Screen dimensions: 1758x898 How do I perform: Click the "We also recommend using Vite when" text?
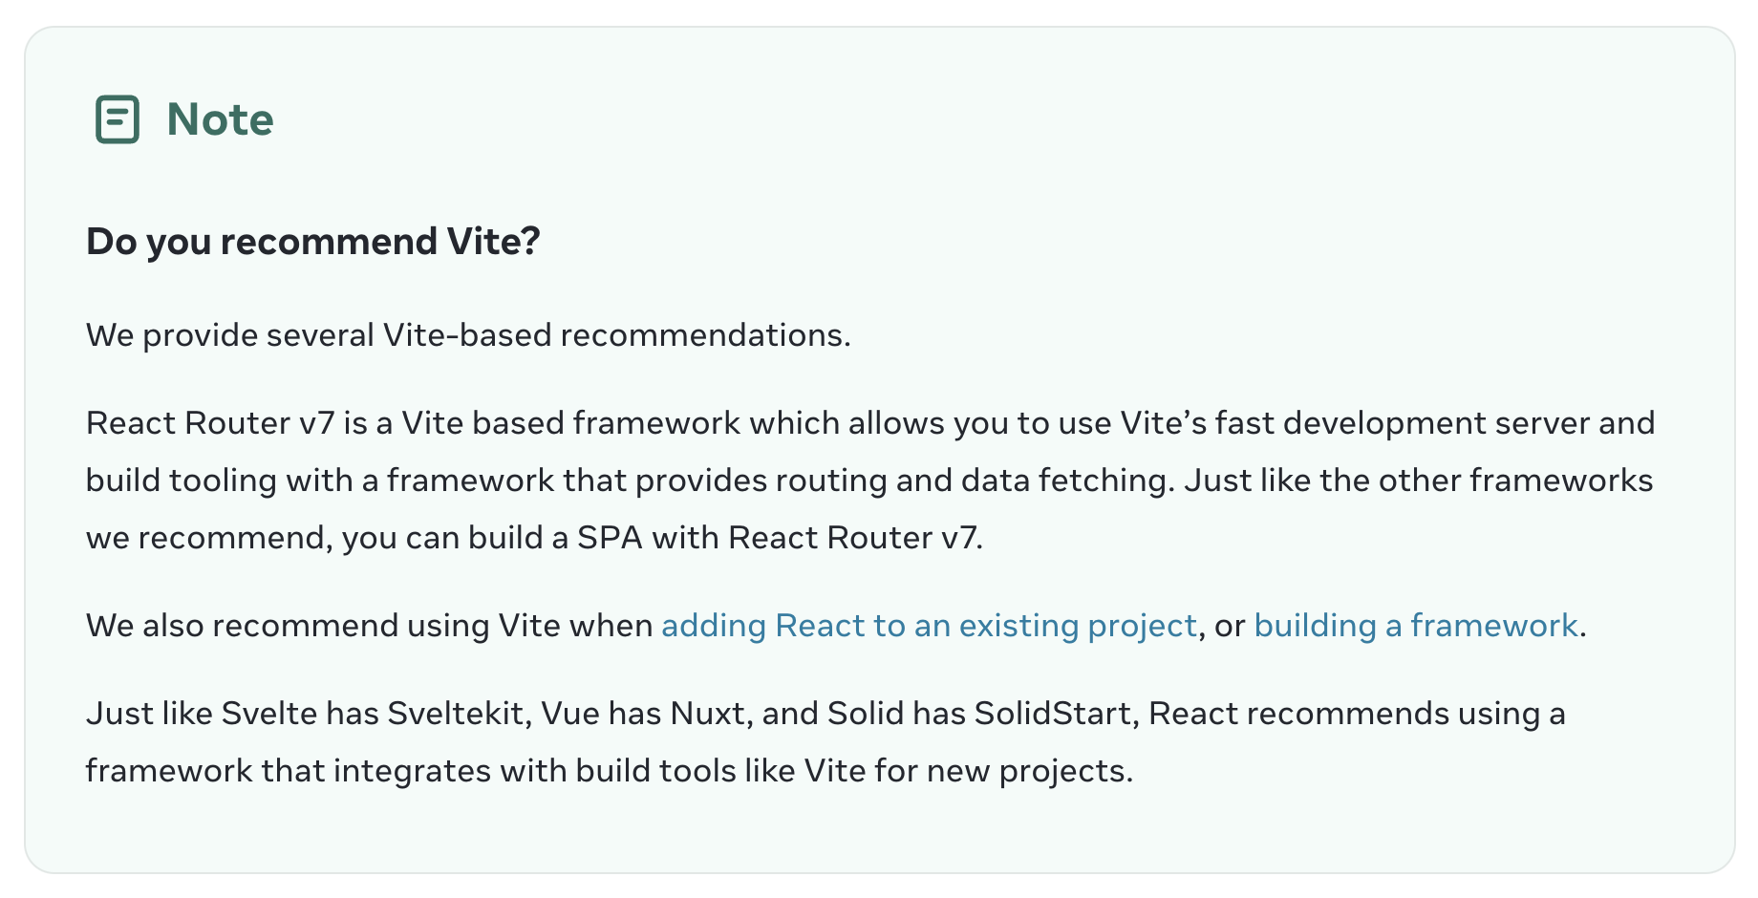[x=371, y=626]
